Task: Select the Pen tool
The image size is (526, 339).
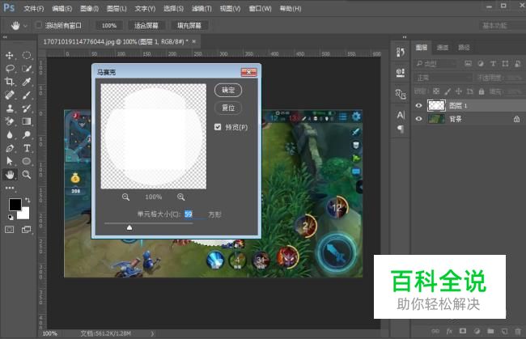Action: tap(10, 148)
